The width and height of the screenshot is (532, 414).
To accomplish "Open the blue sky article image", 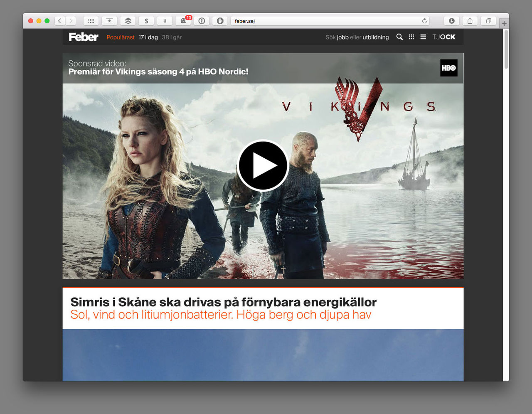I will pyautogui.click(x=263, y=355).
